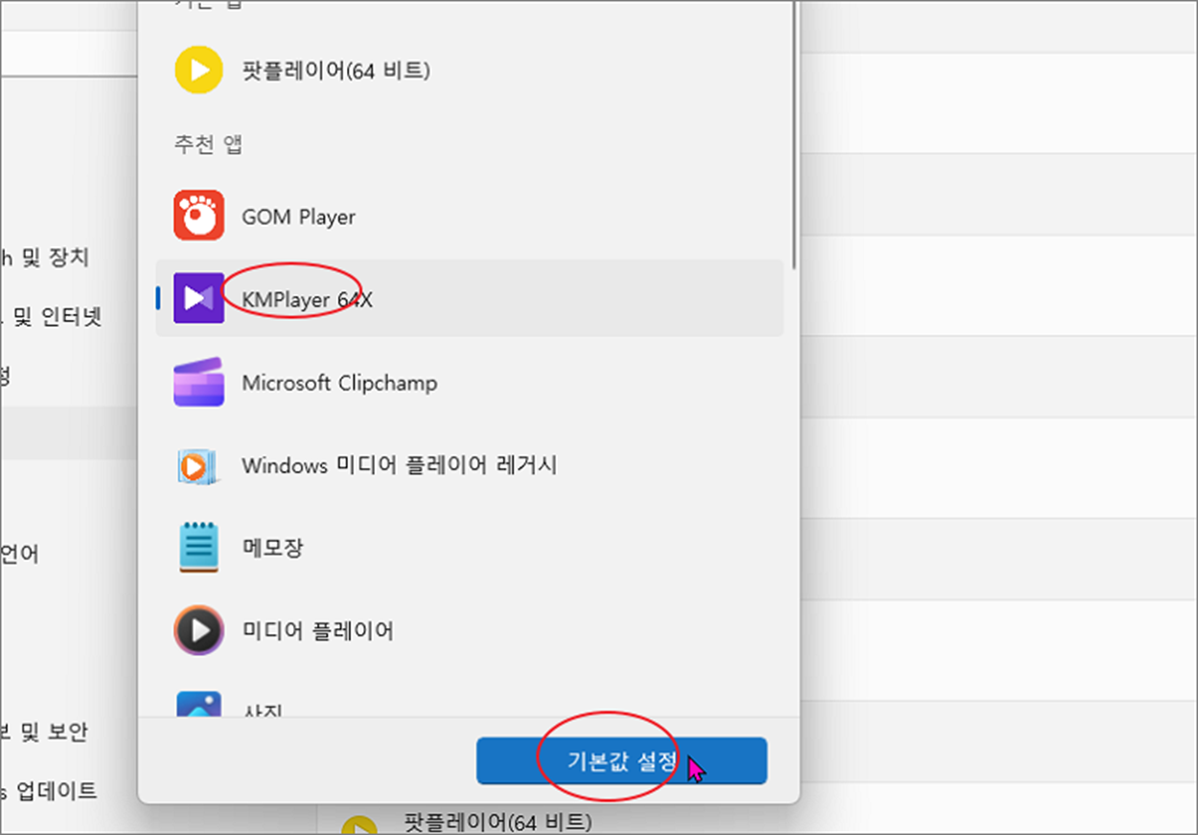
Task: Open 업데이트 item in Settings sidebar
Action: click(x=48, y=791)
